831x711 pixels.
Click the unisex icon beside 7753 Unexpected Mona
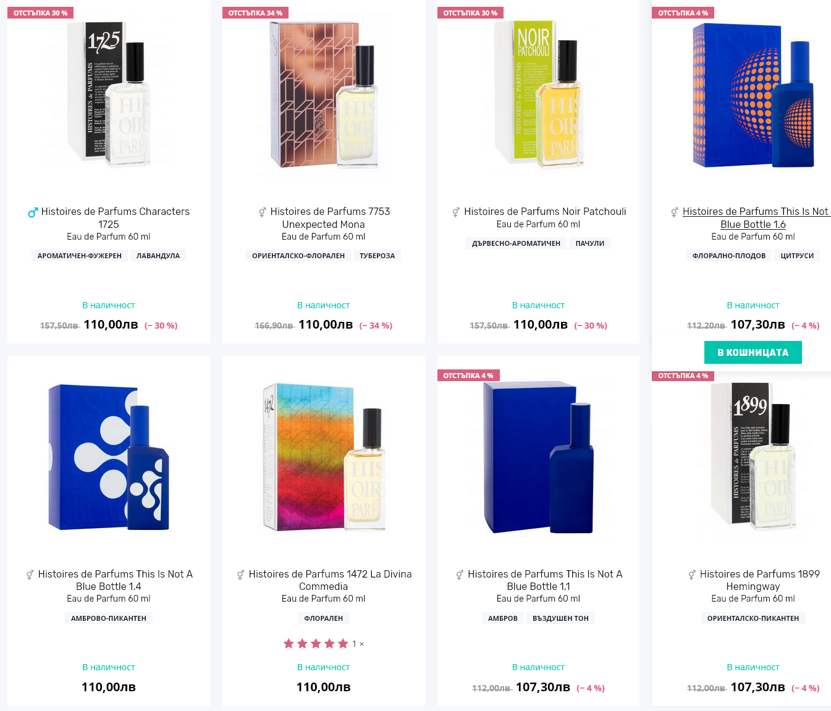(263, 212)
